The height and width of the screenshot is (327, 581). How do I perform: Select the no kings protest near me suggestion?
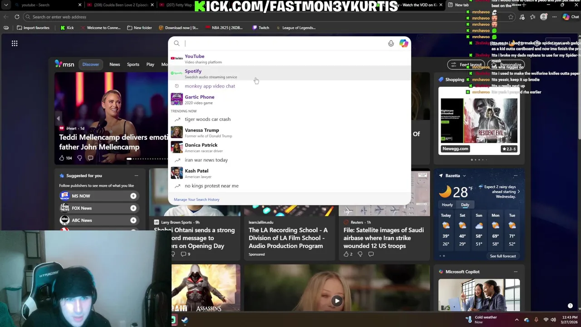click(x=289, y=186)
